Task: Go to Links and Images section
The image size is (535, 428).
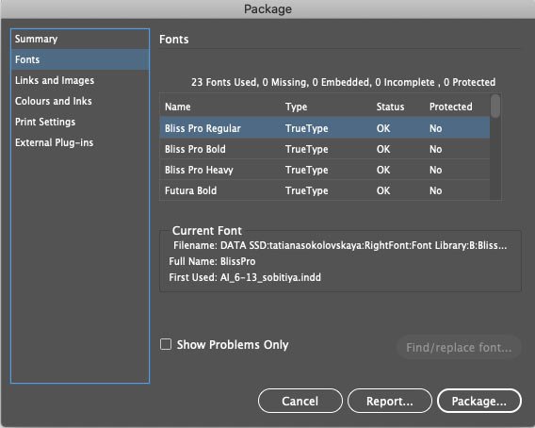Action: click(x=80, y=80)
